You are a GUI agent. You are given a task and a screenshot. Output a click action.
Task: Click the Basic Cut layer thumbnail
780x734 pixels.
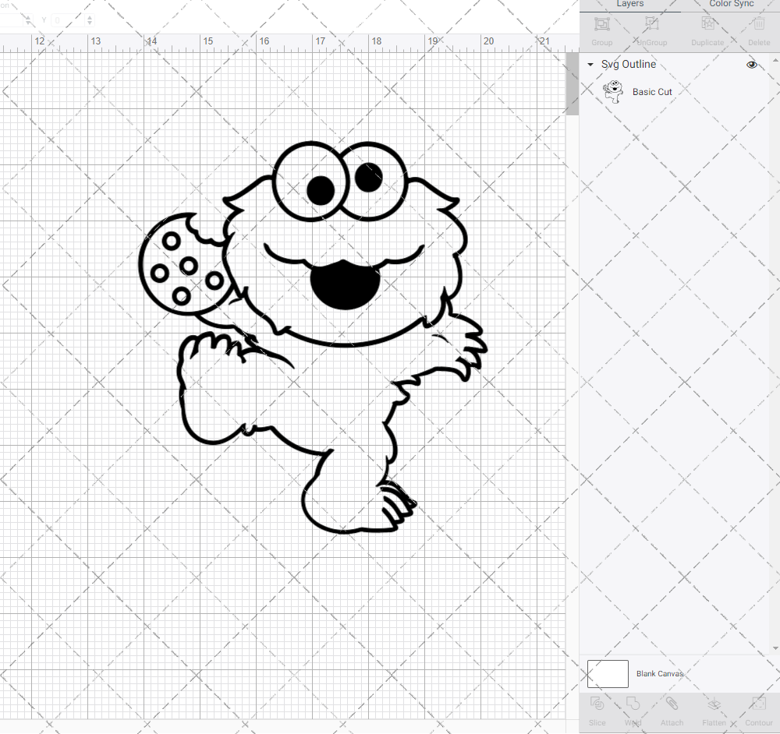(x=615, y=90)
